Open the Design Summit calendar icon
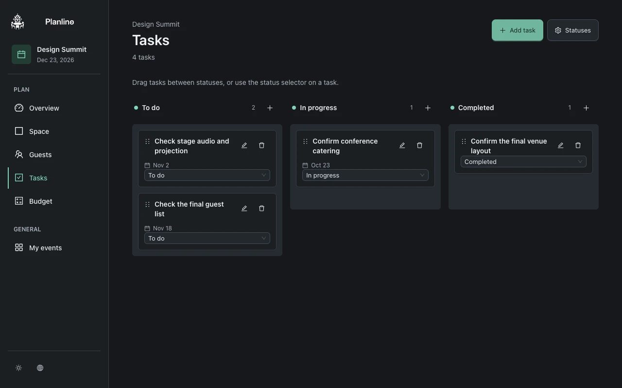Screen dimensions: 622x388 coord(21,54)
